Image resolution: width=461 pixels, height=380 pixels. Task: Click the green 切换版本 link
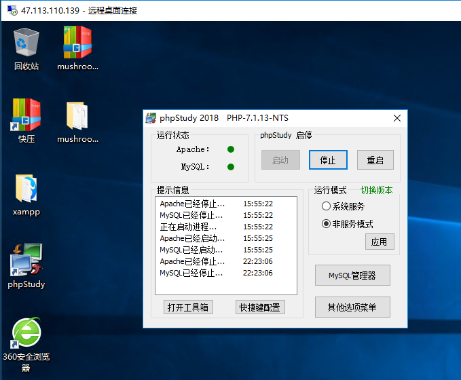coord(376,190)
